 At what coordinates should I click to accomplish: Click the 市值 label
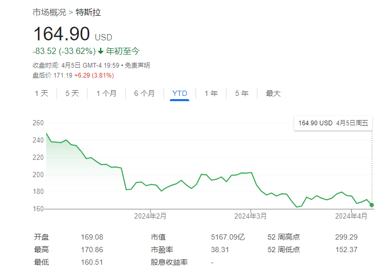[158, 237]
